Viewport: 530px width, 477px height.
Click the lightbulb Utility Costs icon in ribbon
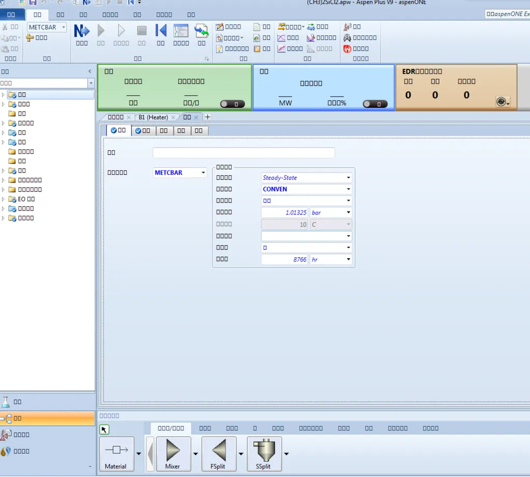(x=220, y=49)
